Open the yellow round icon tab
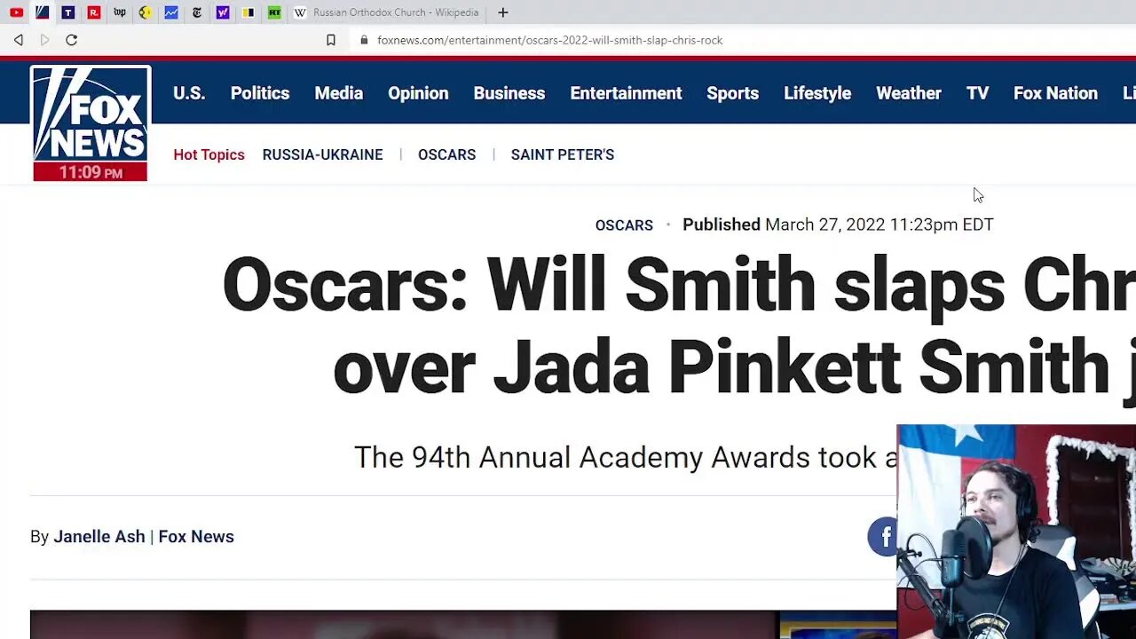 pos(145,12)
